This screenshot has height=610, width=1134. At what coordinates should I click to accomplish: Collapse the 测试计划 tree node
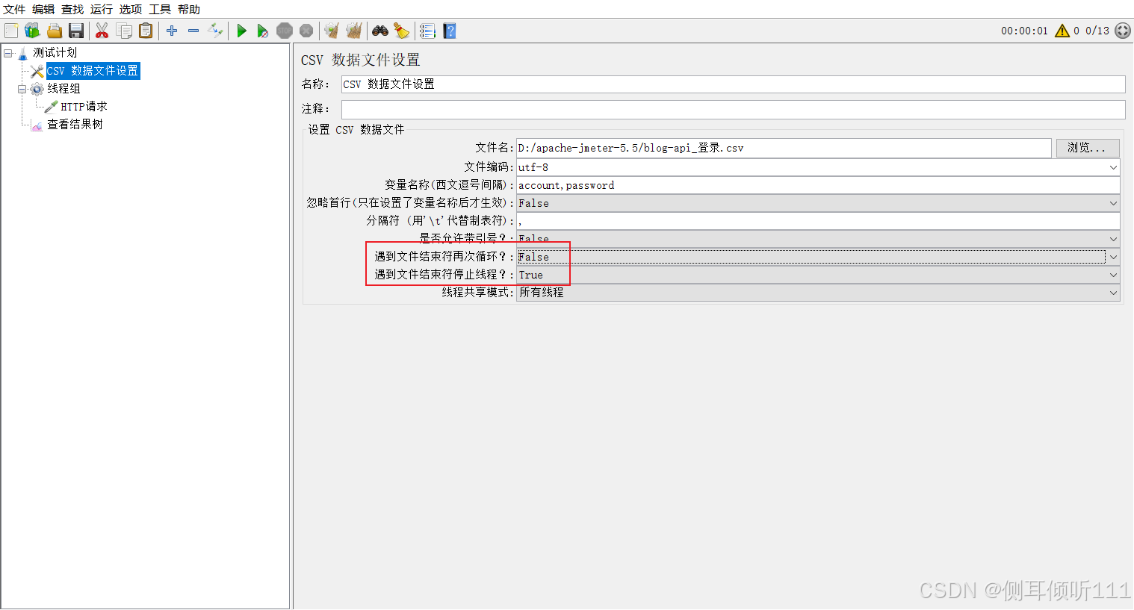click(8, 53)
